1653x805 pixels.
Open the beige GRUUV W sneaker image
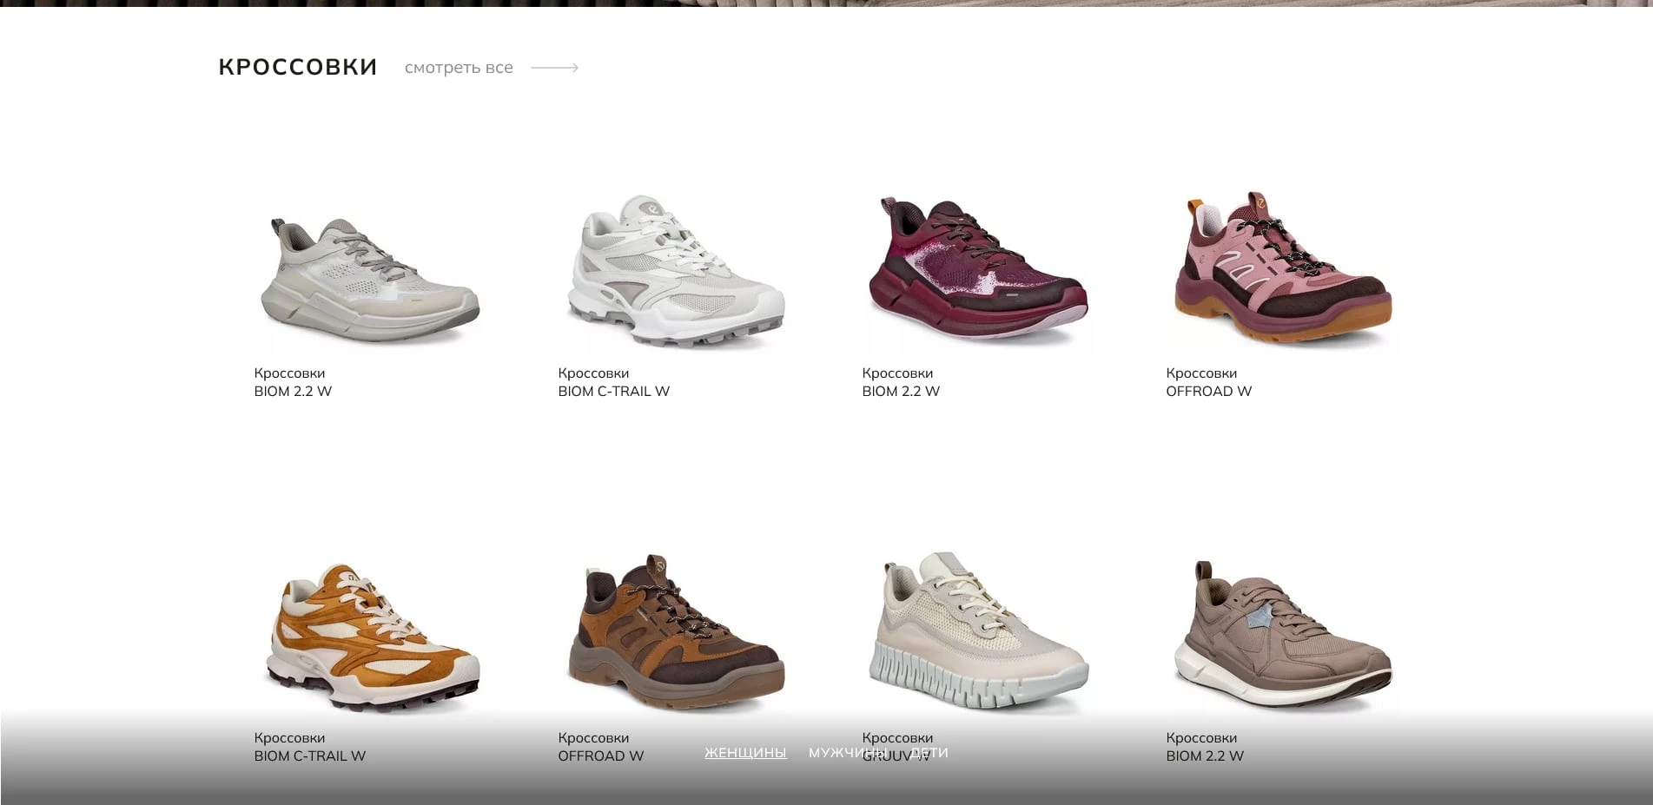(979, 632)
